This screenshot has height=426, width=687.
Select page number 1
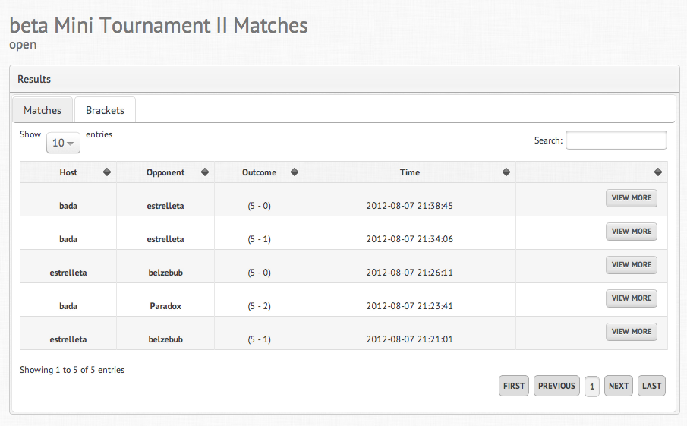[592, 387]
